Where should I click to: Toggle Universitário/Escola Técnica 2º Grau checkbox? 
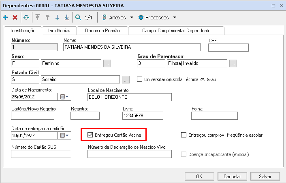pyautogui.click(x=139, y=79)
